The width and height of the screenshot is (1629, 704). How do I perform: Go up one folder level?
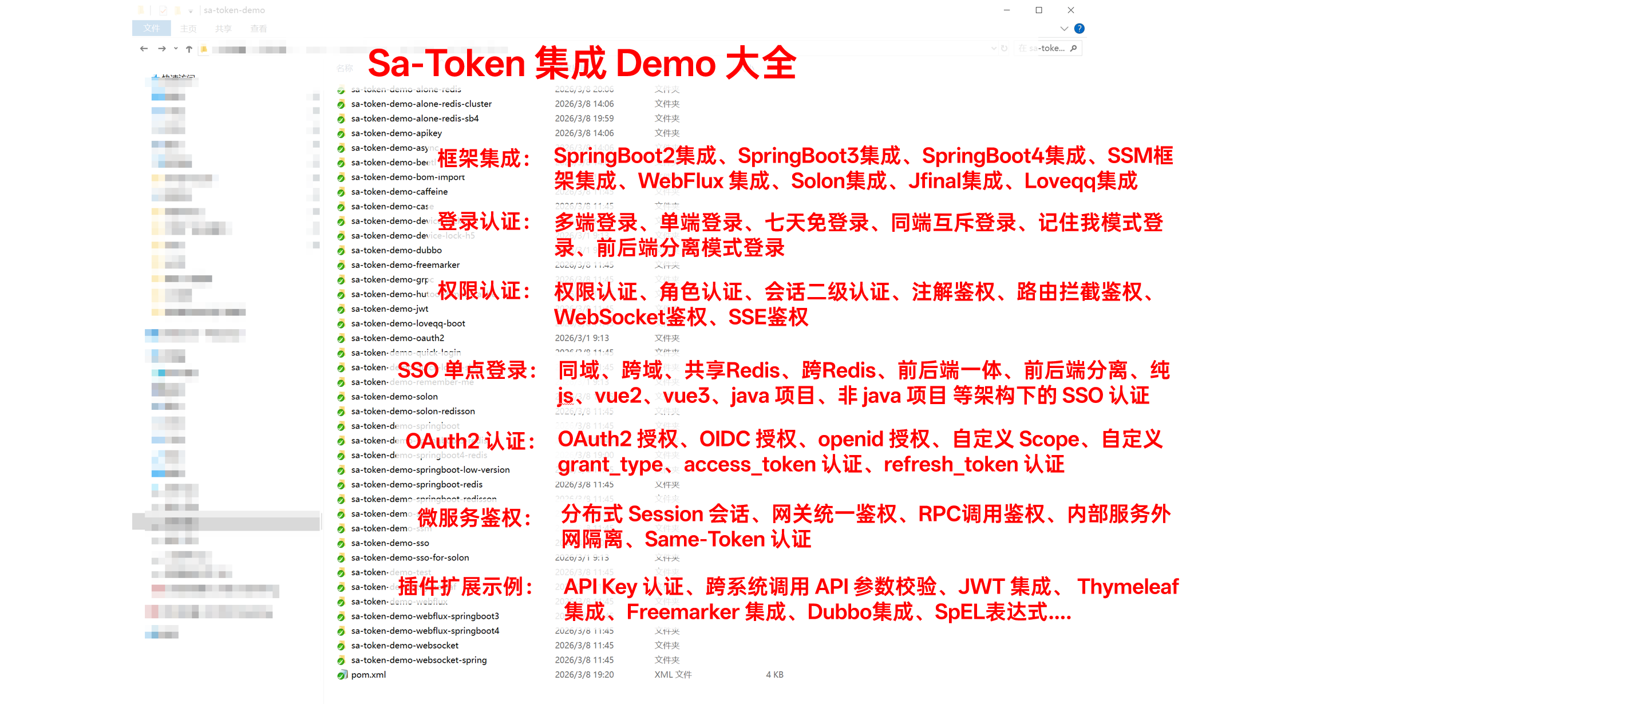[x=188, y=49]
